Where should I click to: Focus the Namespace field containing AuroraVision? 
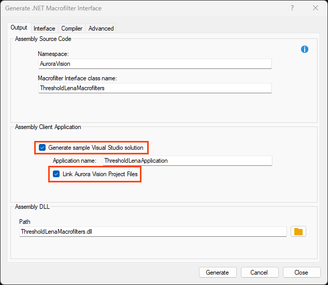[x=154, y=64]
